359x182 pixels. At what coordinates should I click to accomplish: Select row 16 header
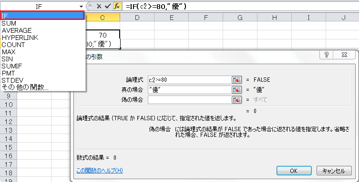[x=9, y=156]
